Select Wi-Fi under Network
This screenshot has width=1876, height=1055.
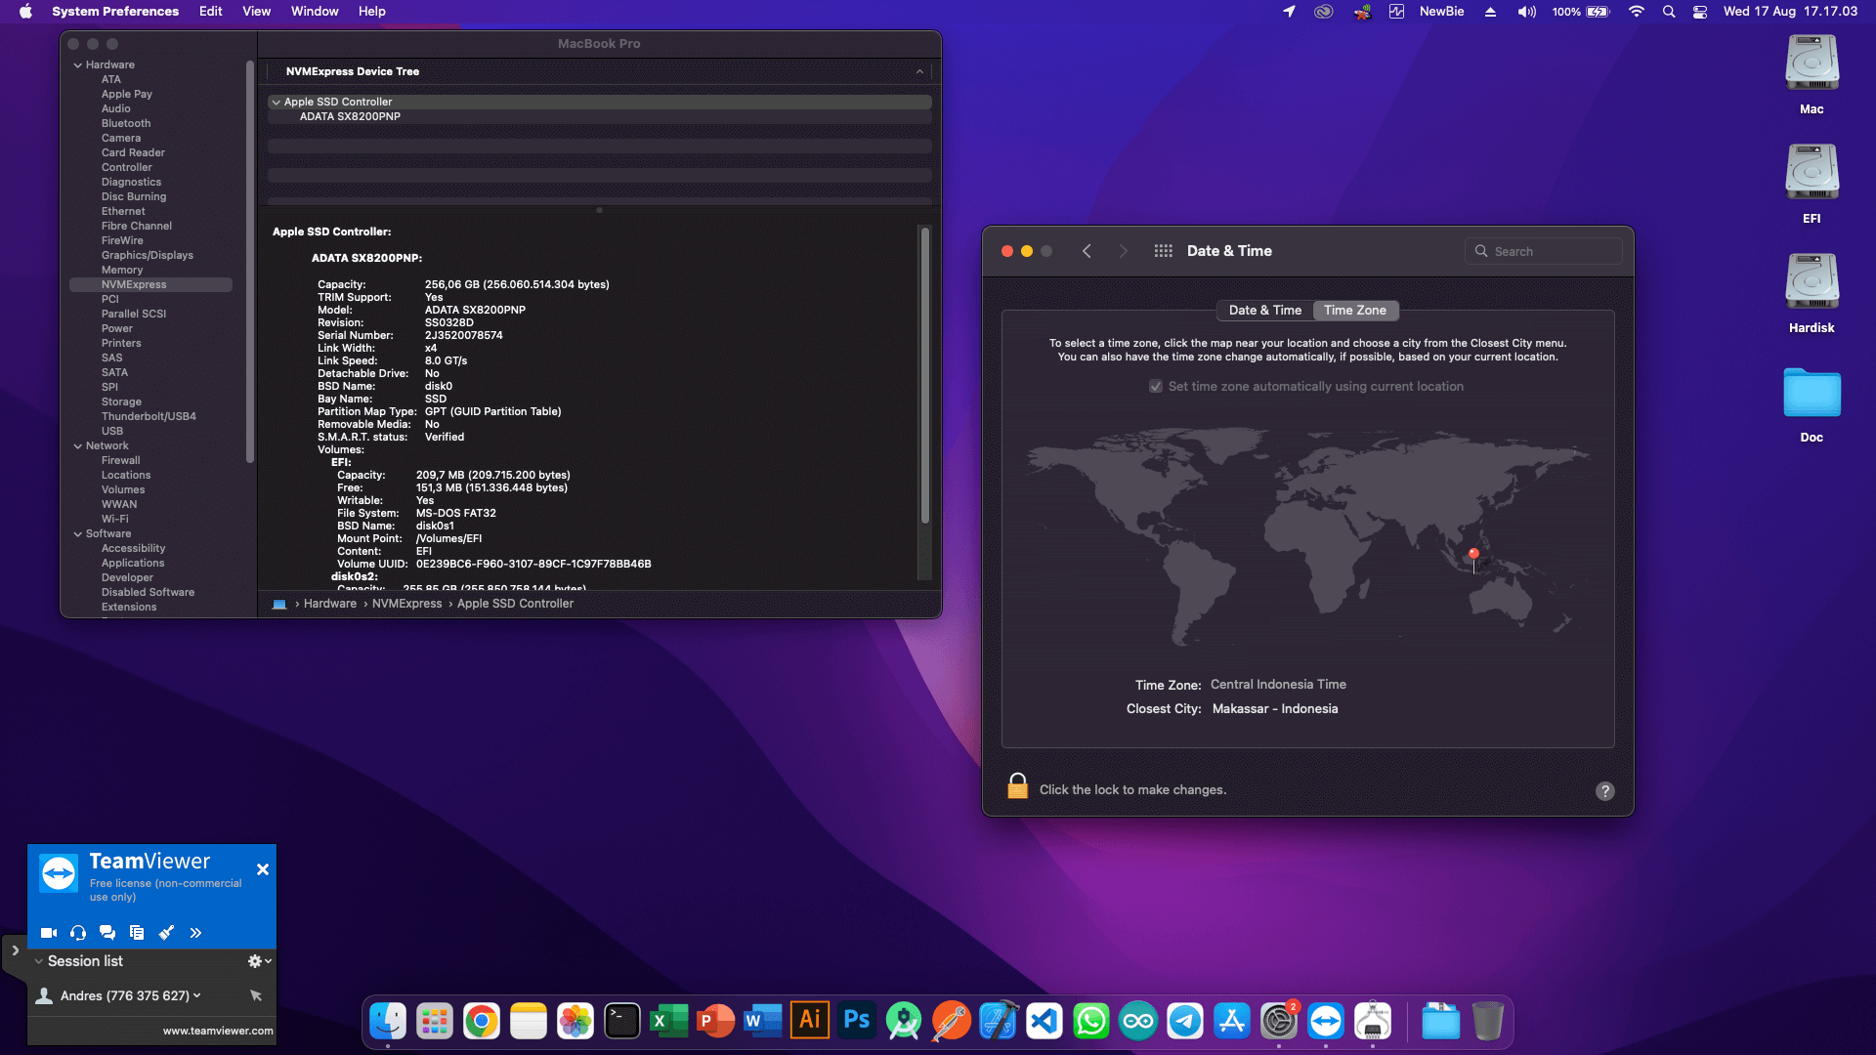coord(115,519)
